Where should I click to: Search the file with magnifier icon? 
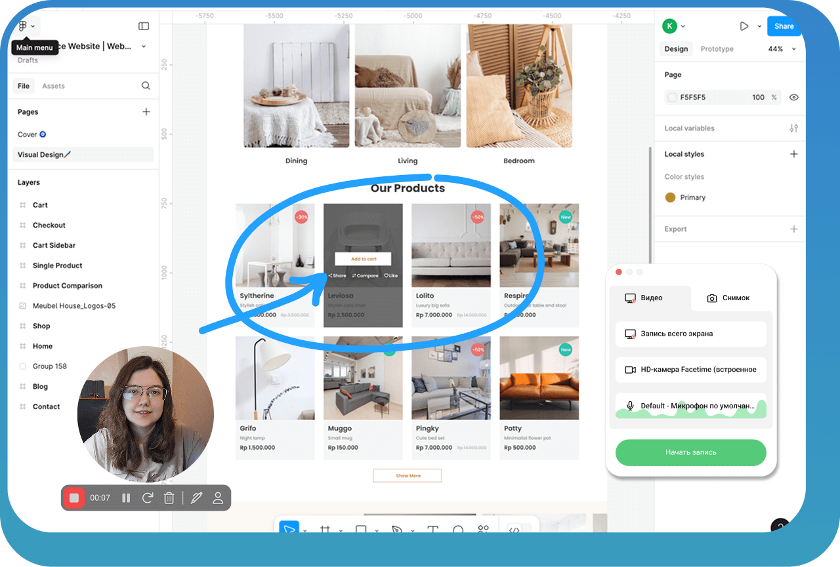click(x=146, y=86)
